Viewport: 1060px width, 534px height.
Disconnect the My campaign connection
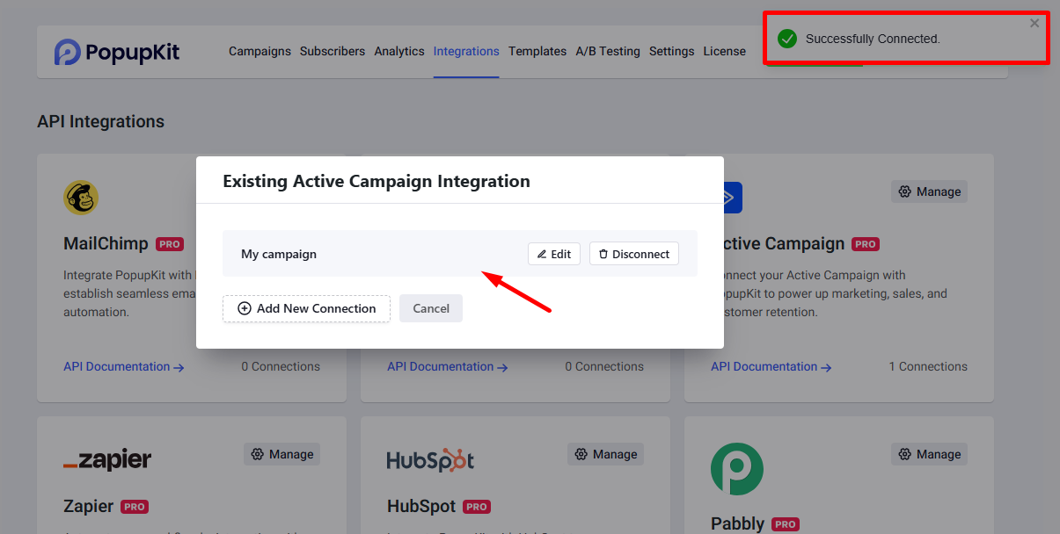pos(633,254)
